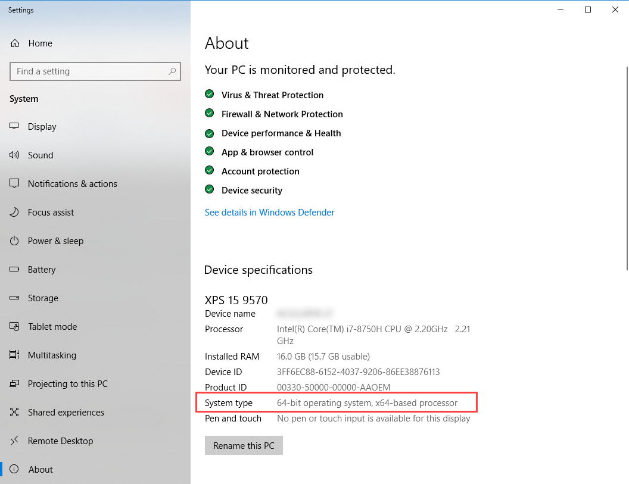Open the Sound settings page
The height and width of the screenshot is (484, 629).
tap(95, 155)
